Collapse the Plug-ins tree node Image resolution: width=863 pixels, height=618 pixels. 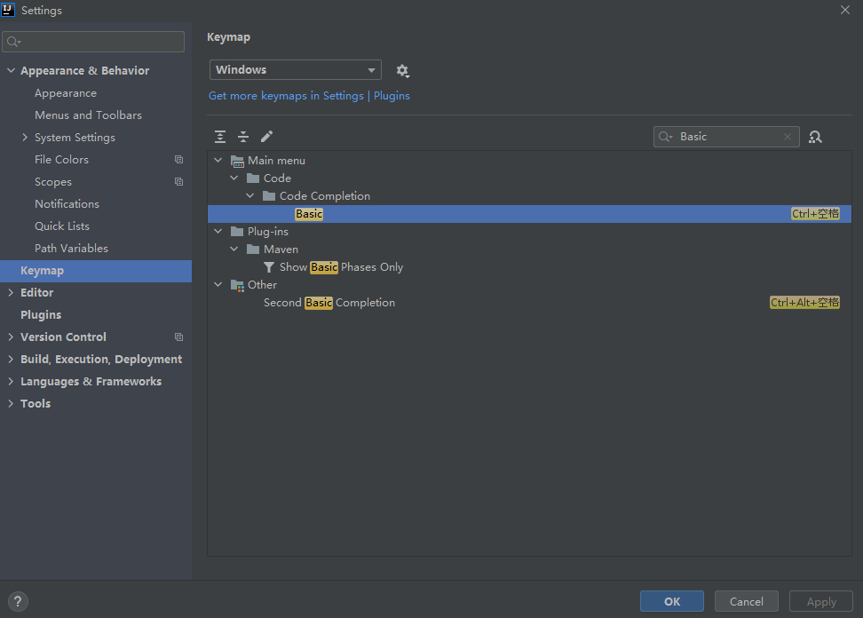pos(218,231)
